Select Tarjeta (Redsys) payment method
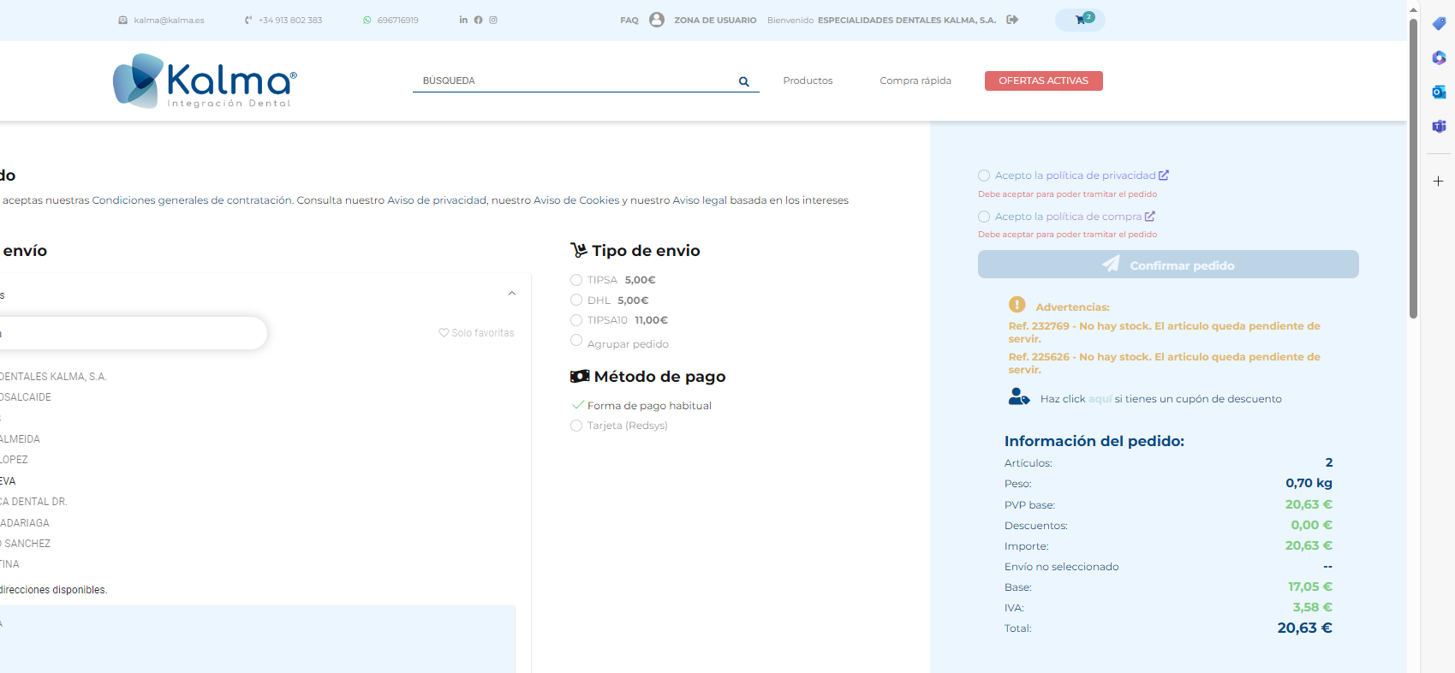 click(x=576, y=426)
